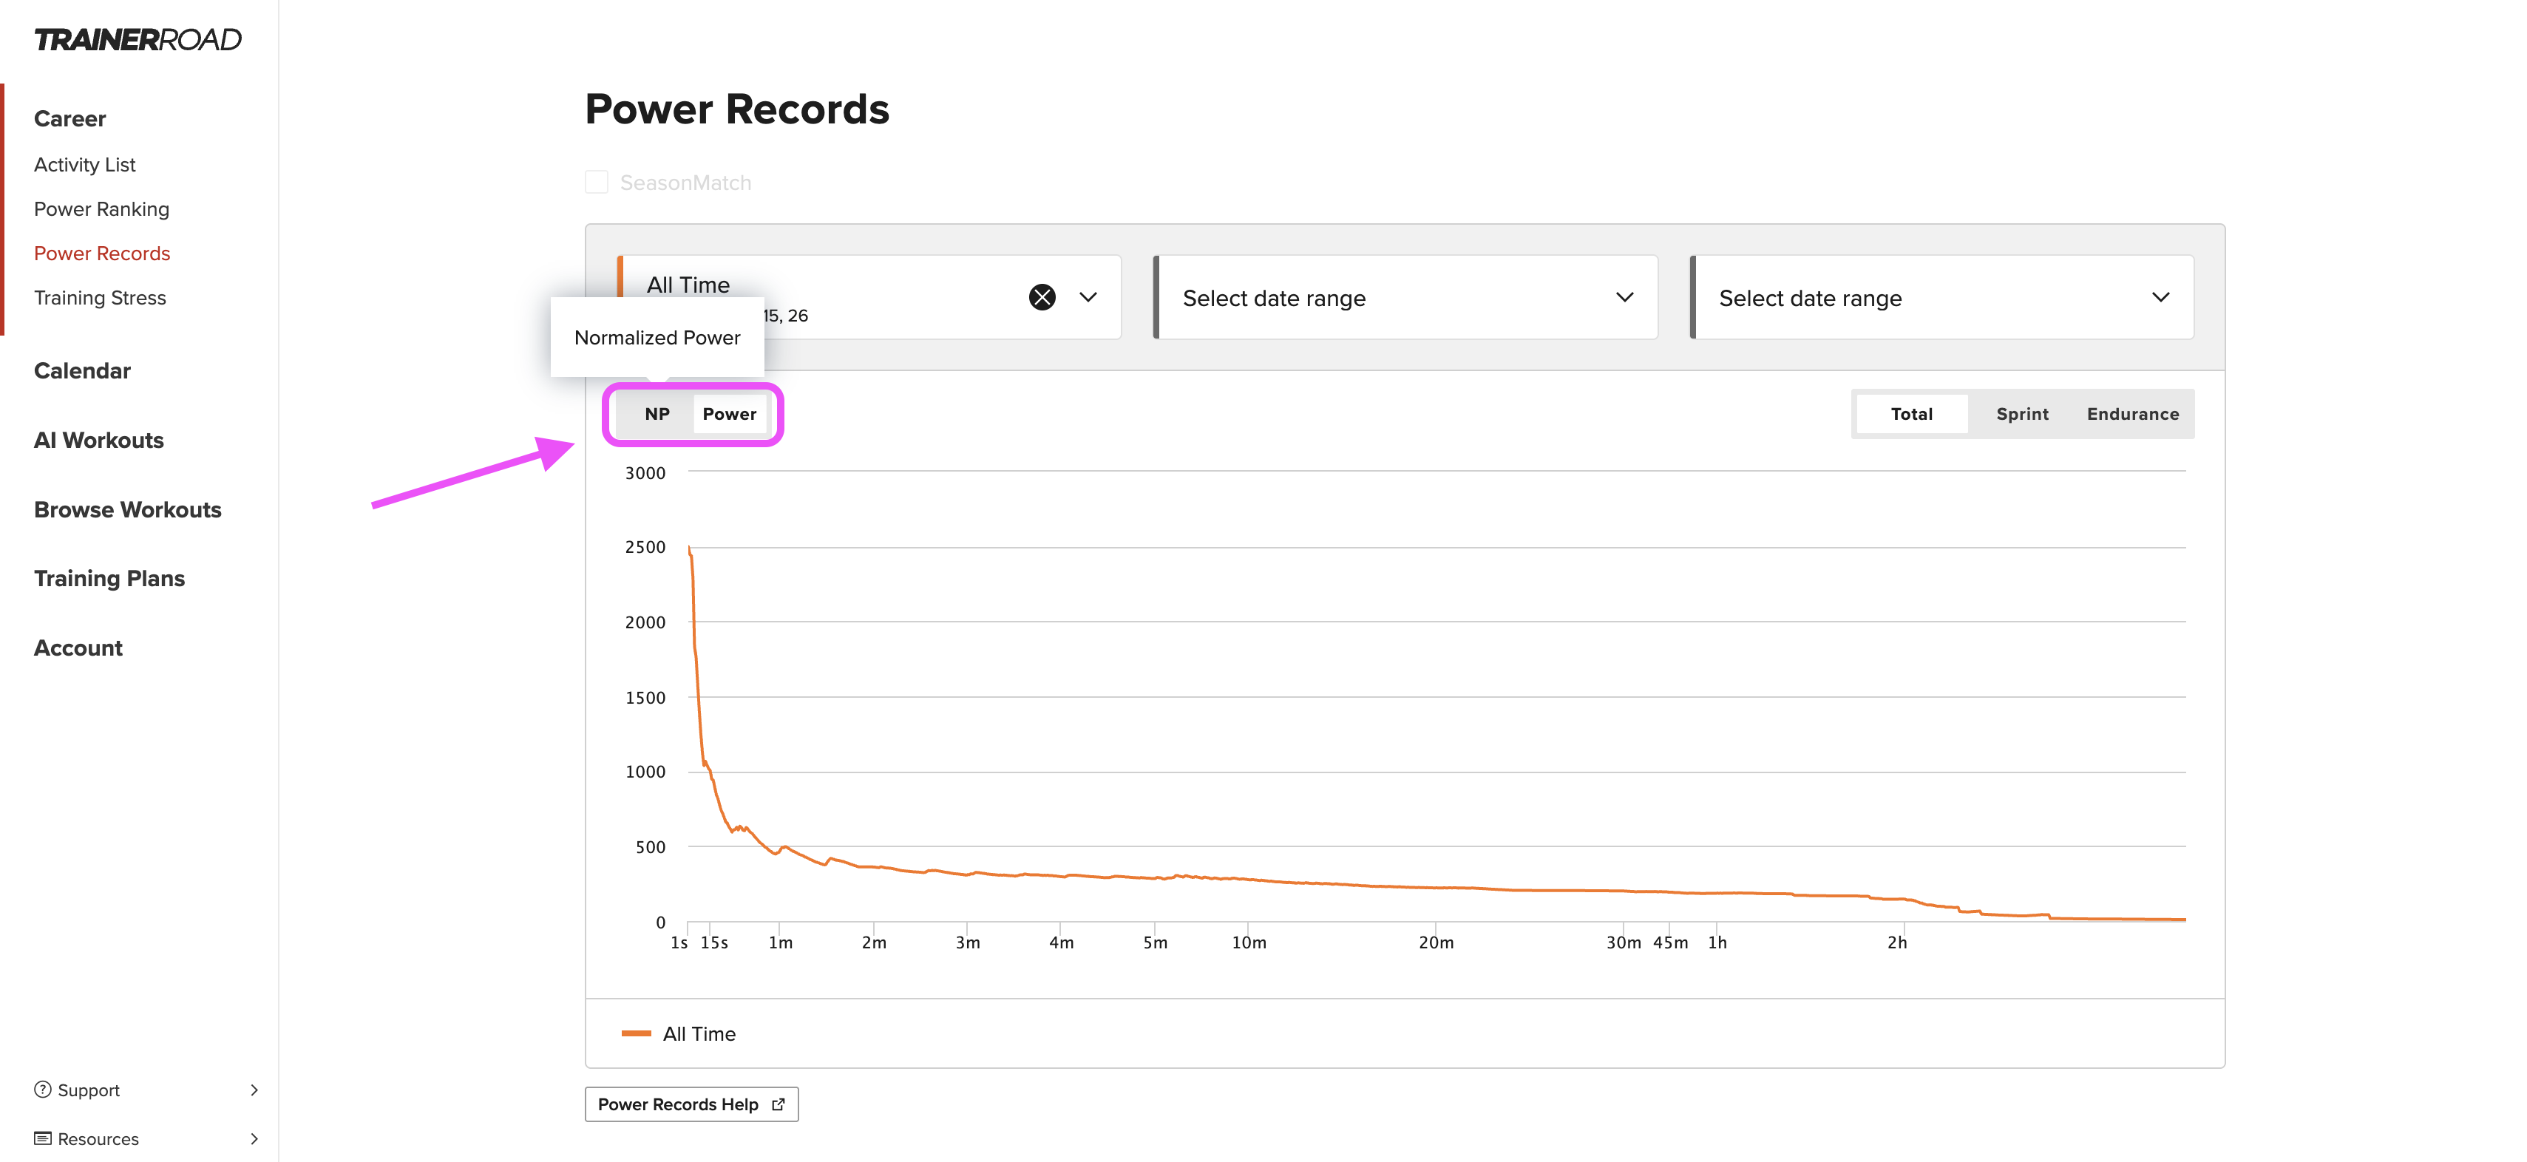Open AI Workouts

click(99, 441)
